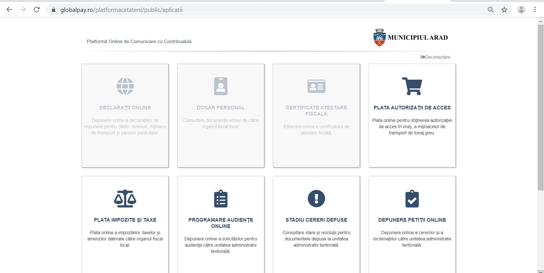Click the ID badge icon for Dosar Personal

pos(221,86)
